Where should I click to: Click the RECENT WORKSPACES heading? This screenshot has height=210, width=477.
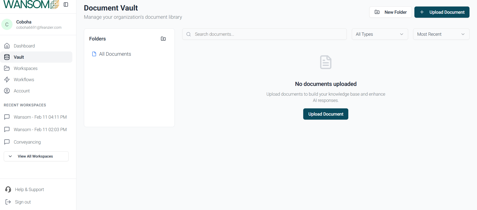point(25,105)
